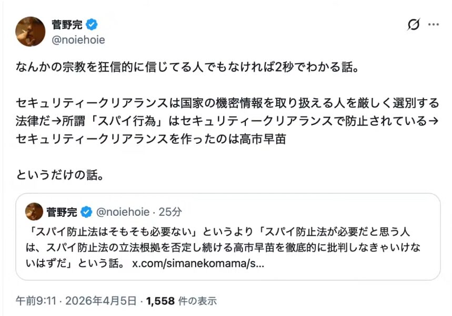Open Grok actions icon on the post
The width and height of the screenshot is (452, 316).
tap(414, 25)
